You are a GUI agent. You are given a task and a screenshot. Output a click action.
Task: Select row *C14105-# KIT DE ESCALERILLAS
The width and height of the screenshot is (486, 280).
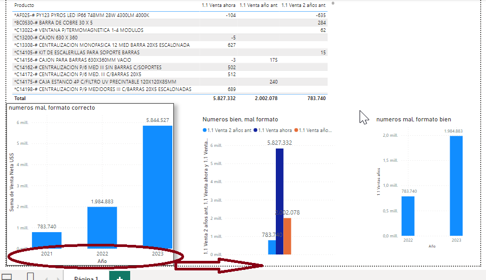170,52
